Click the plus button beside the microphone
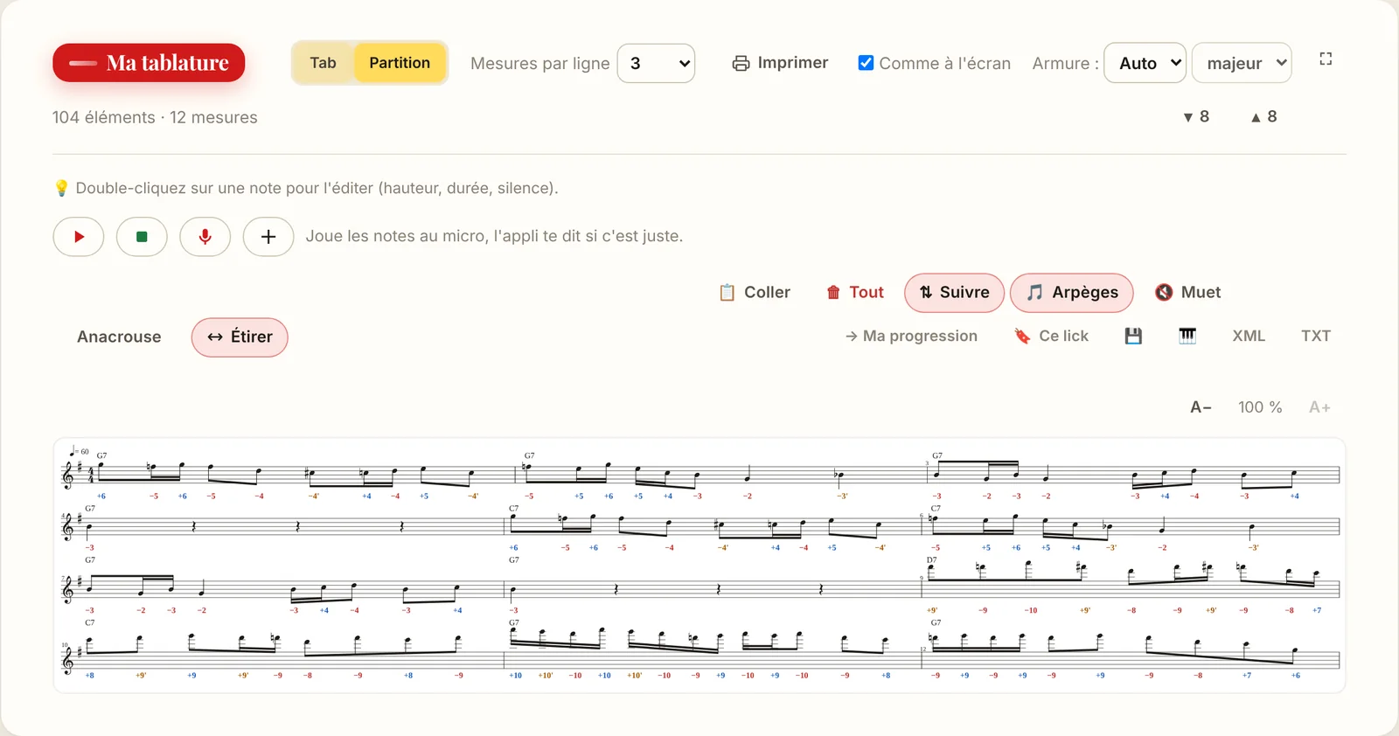Image resolution: width=1399 pixels, height=736 pixels. point(268,237)
